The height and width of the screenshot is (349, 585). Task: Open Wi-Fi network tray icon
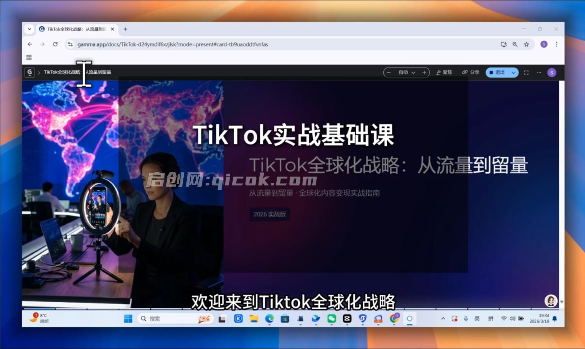[x=504, y=319]
